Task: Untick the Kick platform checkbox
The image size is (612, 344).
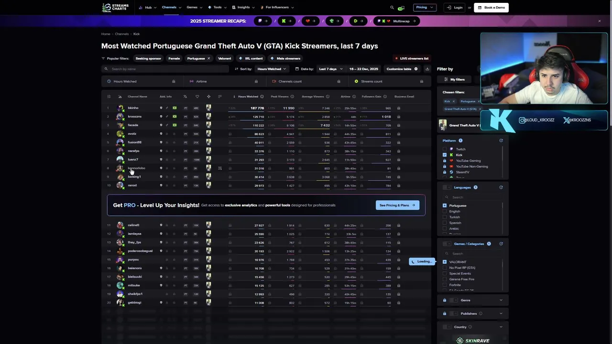Action: pyautogui.click(x=445, y=155)
